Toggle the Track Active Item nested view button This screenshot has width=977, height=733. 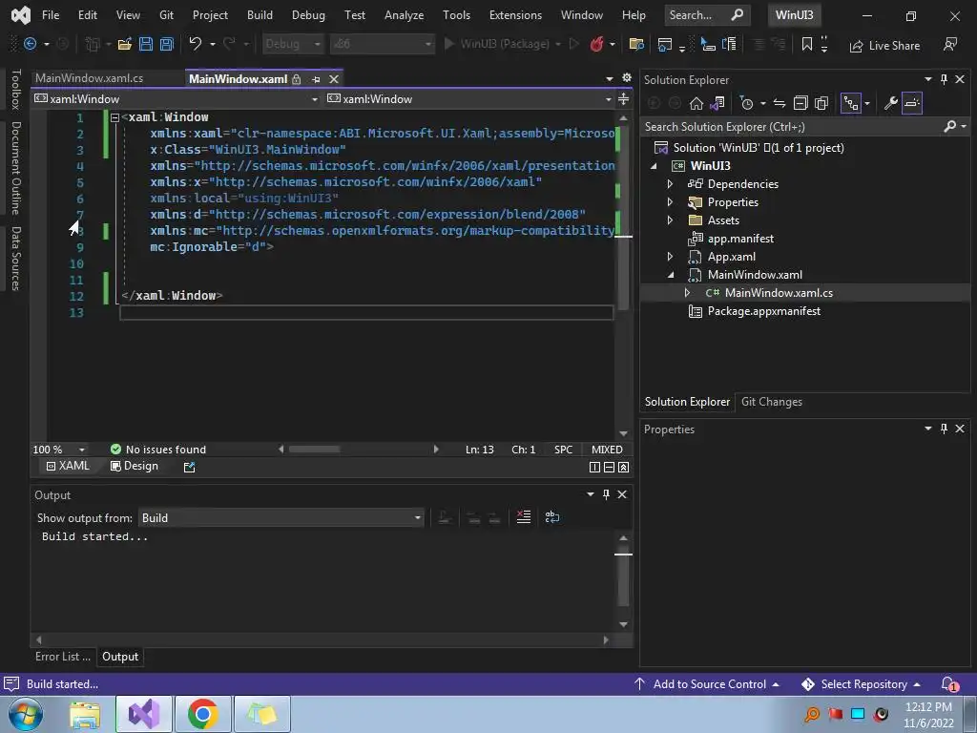(x=851, y=103)
